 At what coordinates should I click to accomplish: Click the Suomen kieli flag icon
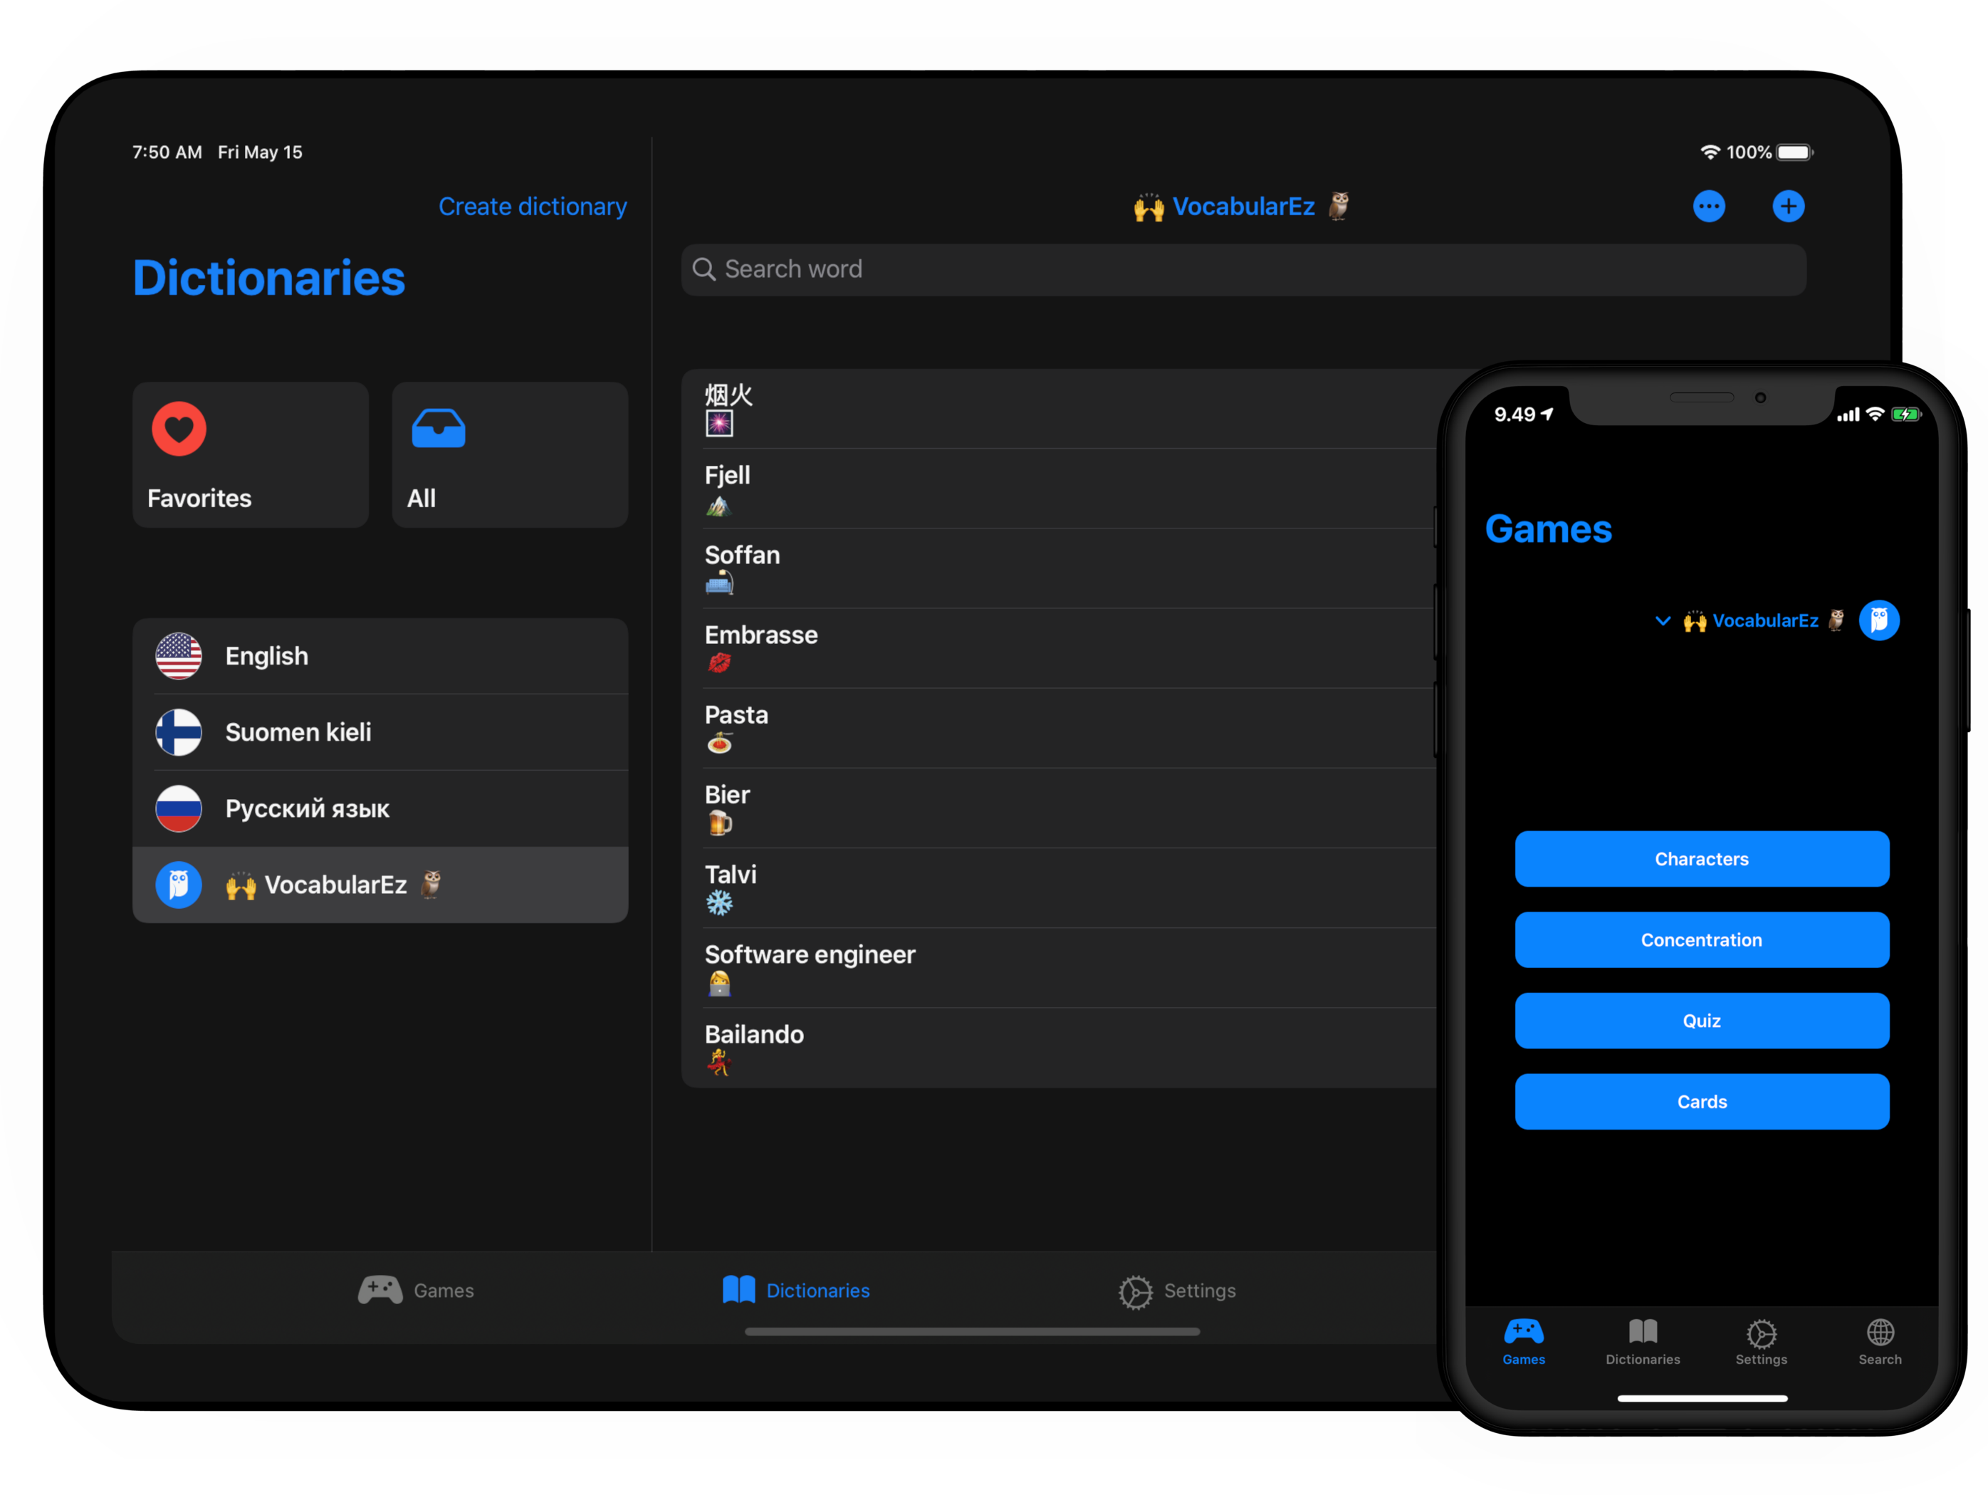(177, 731)
